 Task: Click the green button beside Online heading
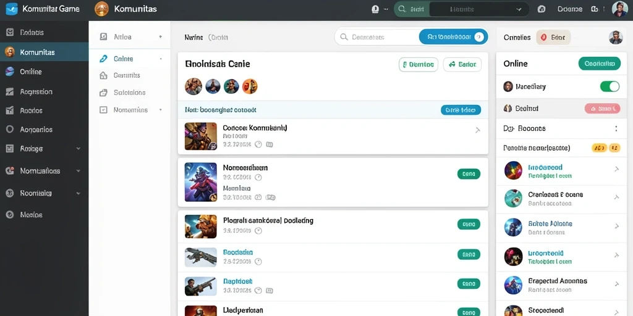tap(600, 64)
